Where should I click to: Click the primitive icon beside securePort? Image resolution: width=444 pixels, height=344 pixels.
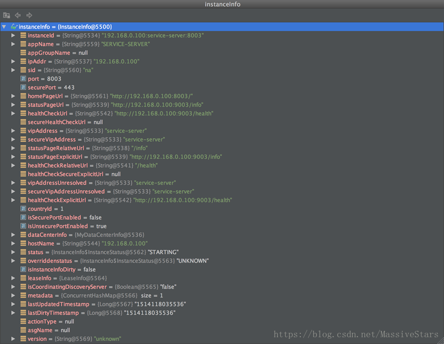(23, 87)
